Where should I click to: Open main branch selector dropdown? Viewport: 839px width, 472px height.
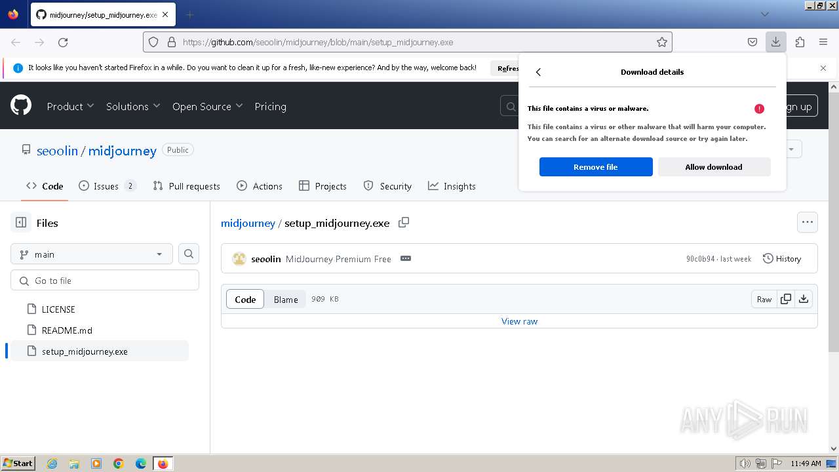pos(92,254)
